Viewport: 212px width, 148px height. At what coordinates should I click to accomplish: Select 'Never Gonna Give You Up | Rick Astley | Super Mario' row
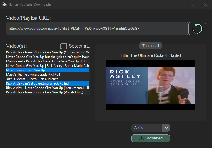click(48, 66)
